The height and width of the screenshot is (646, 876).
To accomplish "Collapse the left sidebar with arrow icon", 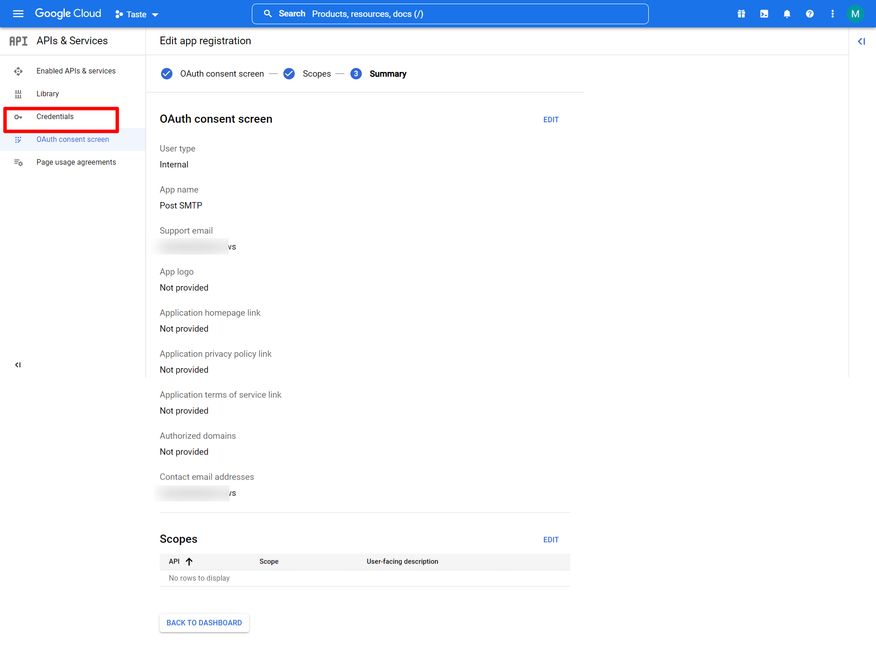I will [18, 365].
